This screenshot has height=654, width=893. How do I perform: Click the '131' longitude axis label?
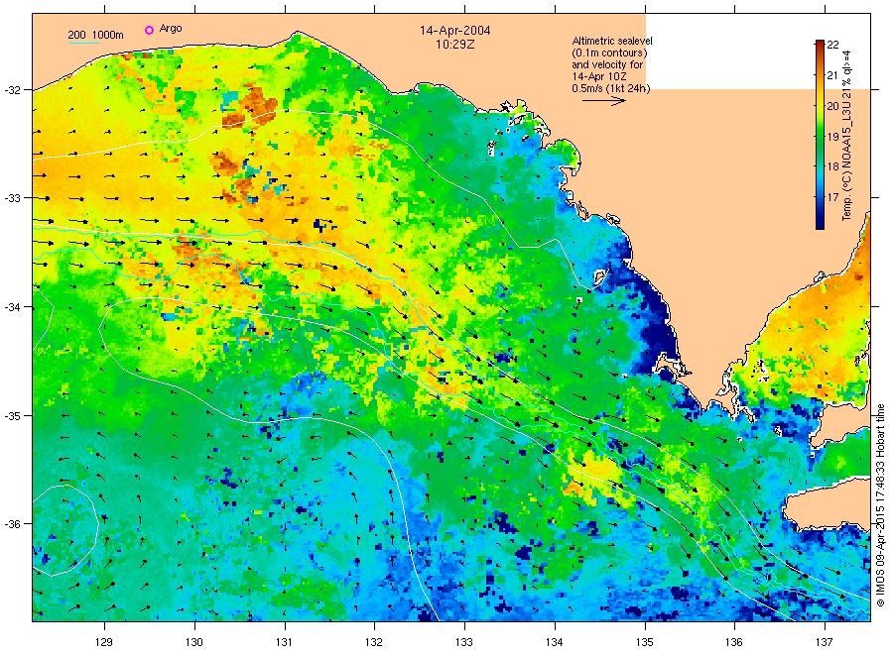point(284,643)
